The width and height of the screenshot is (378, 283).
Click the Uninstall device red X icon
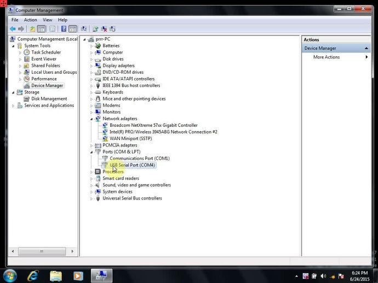104,29
